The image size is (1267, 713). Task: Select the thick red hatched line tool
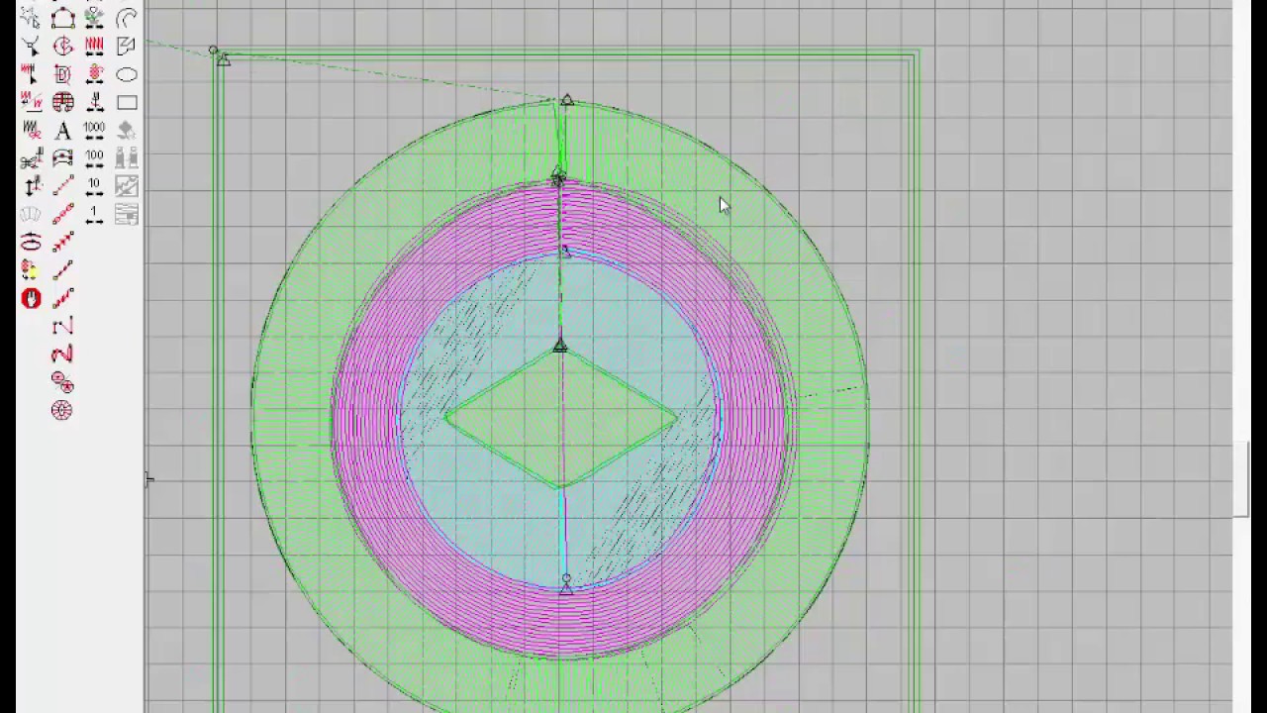[x=62, y=298]
